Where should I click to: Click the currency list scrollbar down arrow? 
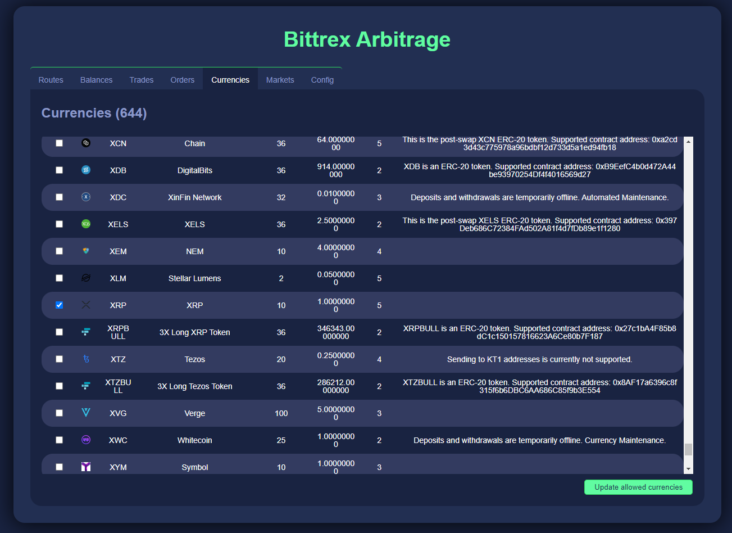click(x=689, y=469)
